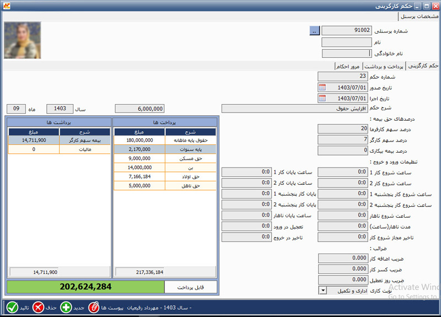Viewport: 441px width, 317px height.
Task: Click the green payable amount 202,624,284 bar
Action: click(x=85, y=287)
